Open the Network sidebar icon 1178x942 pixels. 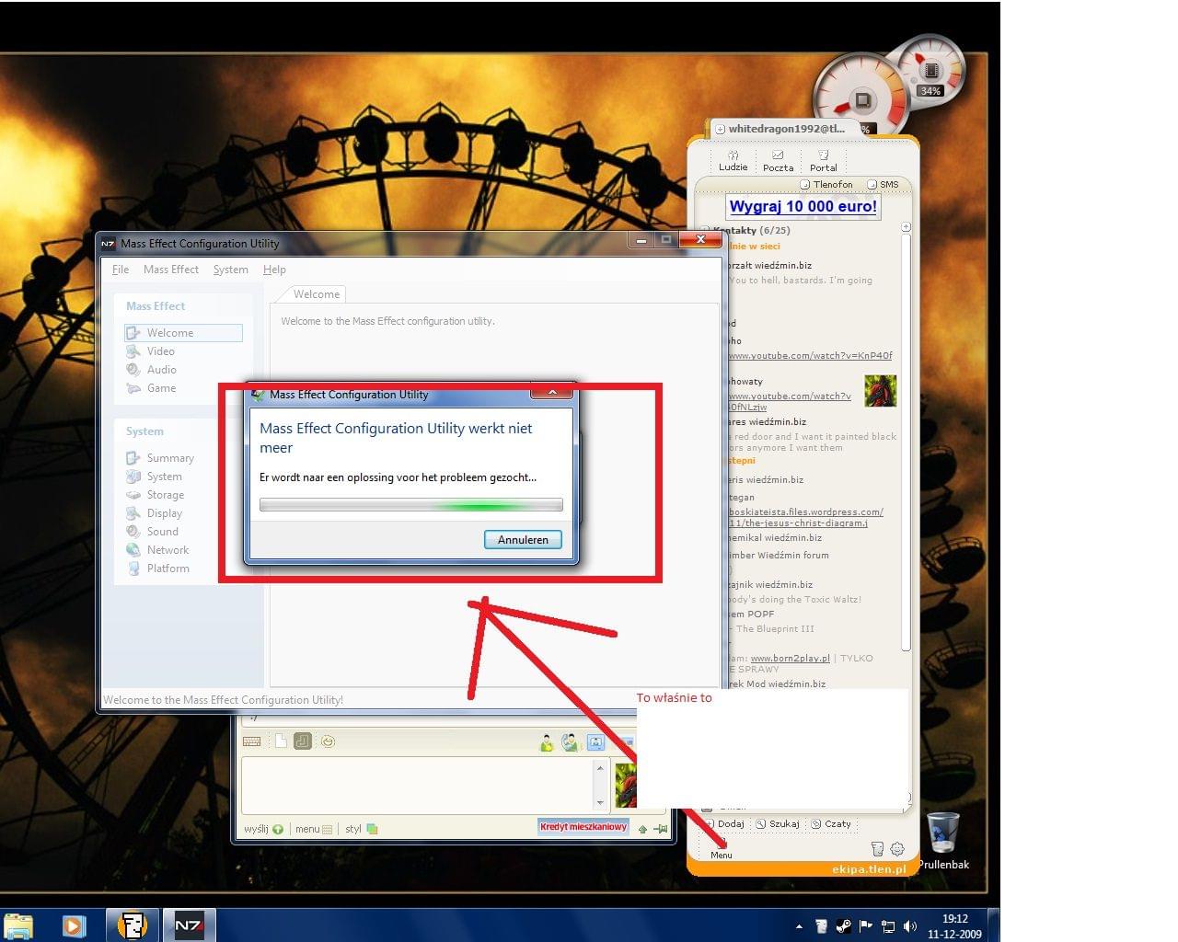(133, 550)
